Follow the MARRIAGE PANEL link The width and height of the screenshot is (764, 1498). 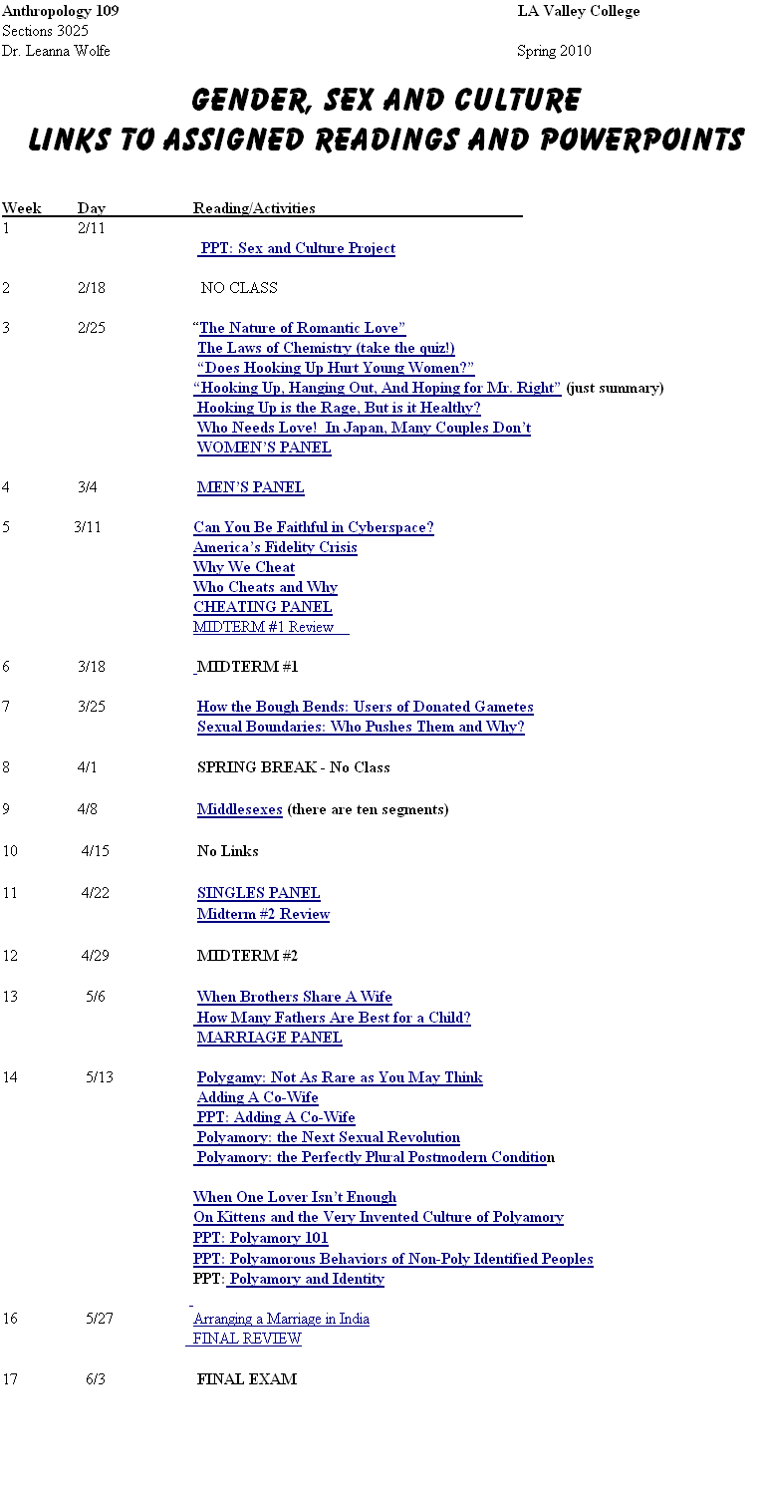(x=269, y=1038)
